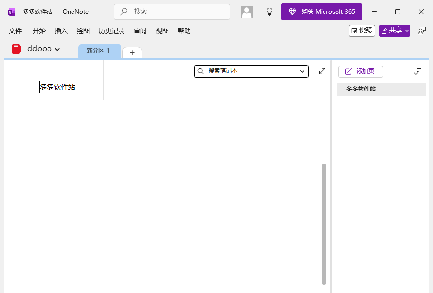Click the red ddooo notebook icon
The image size is (433, 293).
17,49
